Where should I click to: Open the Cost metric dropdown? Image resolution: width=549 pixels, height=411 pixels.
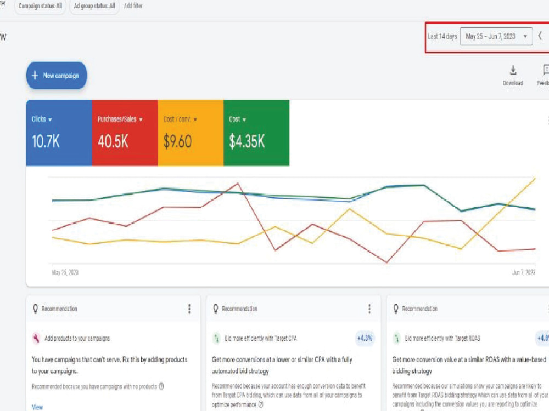coord(237,119)
